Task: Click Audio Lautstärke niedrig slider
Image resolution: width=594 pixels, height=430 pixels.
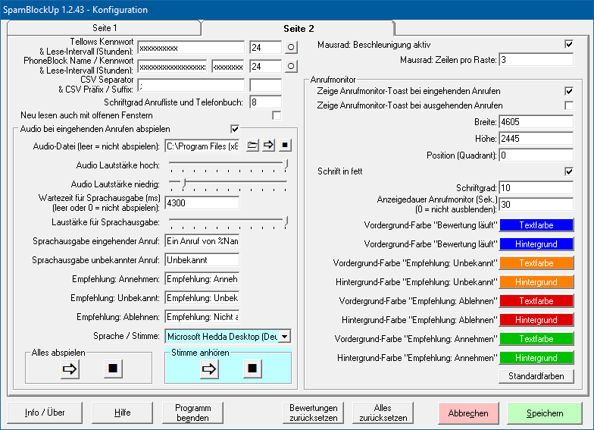Action: coord(228,185)
